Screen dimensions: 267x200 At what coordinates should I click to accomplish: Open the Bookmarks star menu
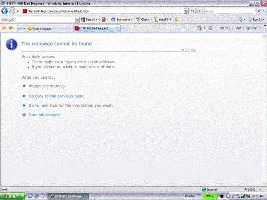pos(121,20)
